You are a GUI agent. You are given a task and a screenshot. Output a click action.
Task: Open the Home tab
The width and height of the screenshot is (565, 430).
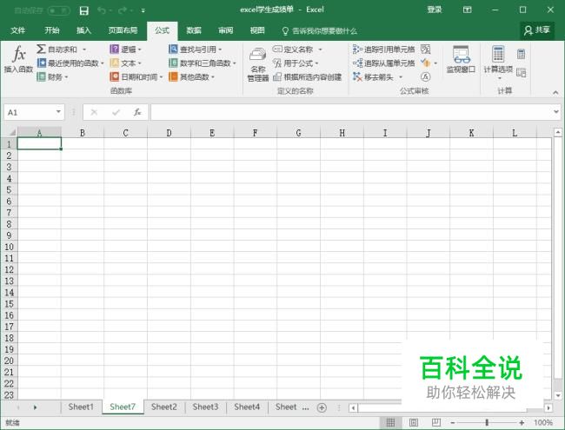click(x=52, y=30)
